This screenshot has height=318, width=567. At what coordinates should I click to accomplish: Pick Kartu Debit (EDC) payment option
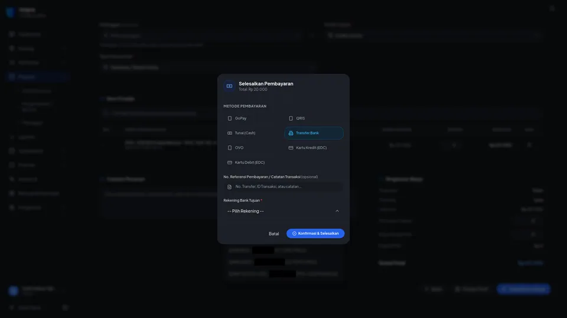(253, 163)
